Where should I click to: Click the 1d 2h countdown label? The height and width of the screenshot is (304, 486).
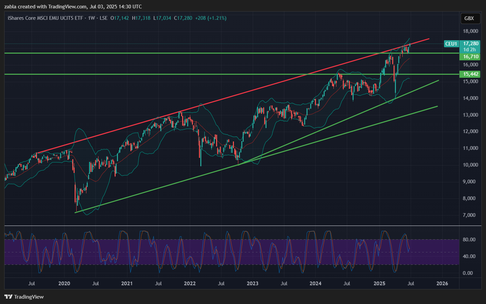(x=470, y=50)
